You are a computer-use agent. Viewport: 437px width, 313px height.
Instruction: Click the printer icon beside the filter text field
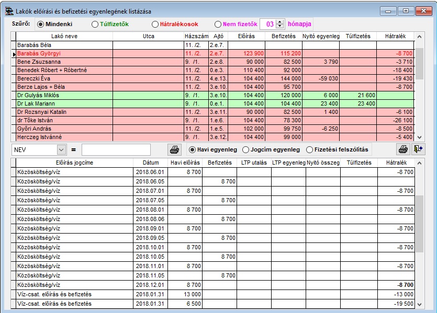point(174,149)
